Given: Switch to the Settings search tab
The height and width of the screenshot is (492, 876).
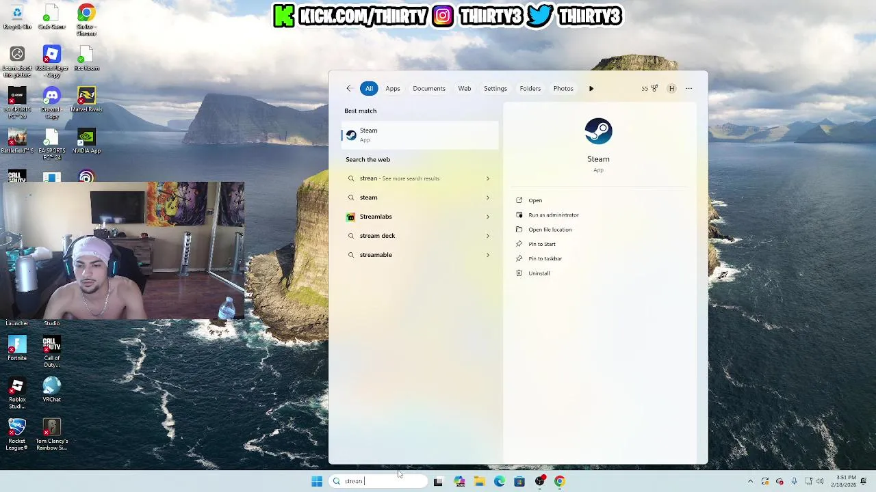Looking at the screenshot, I should tap(495, 88).
